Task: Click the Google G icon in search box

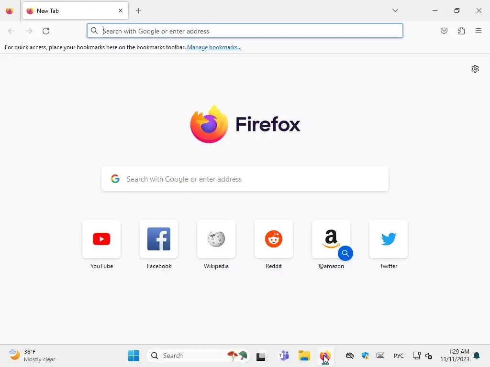Action: pyautogui.click(x=115, y=179)
